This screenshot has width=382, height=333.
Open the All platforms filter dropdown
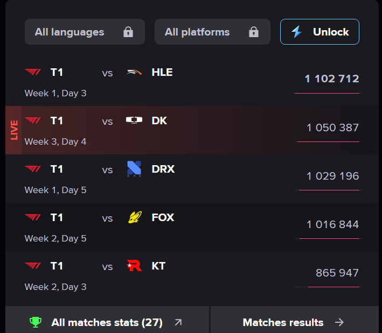[212, 32]
